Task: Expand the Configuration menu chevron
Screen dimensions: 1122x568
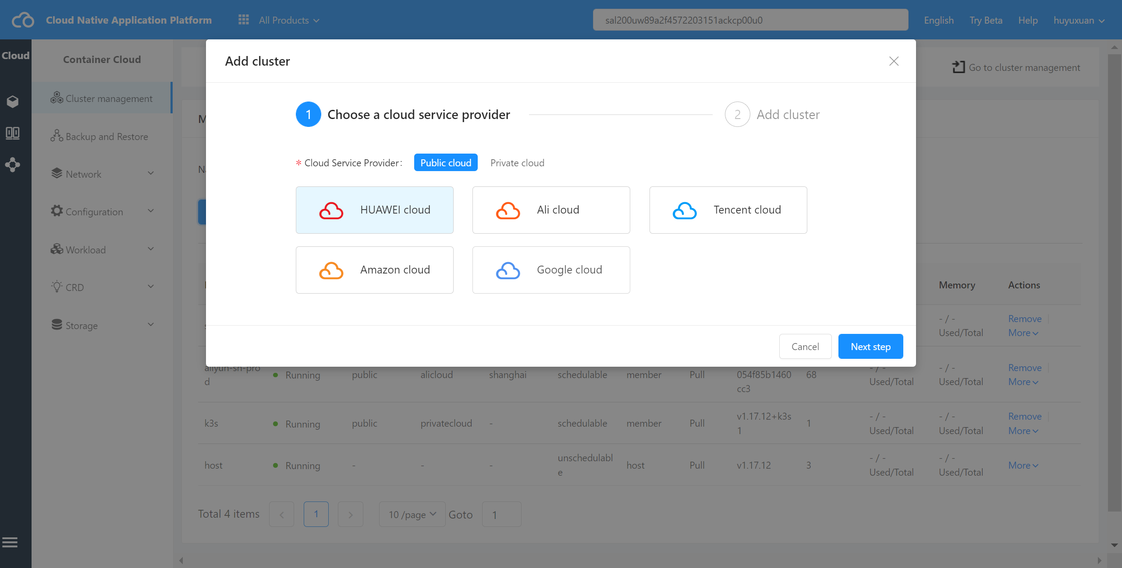Action: 151,211
